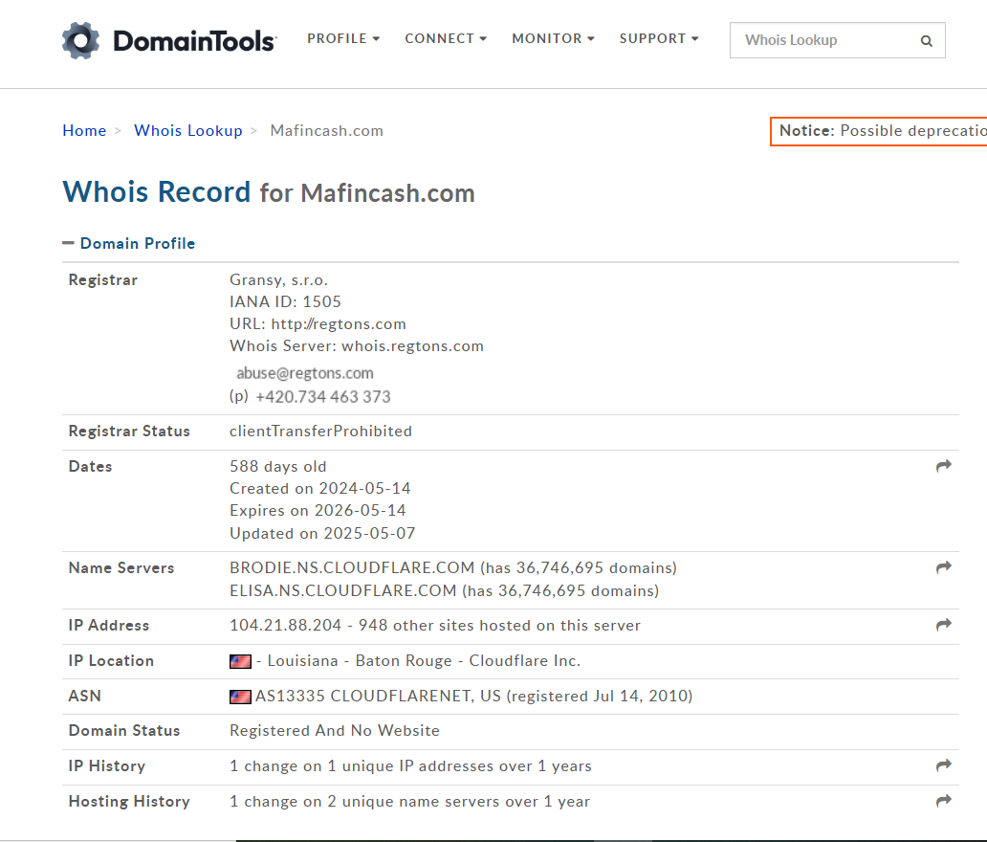Open the PROFILE dropdown menu
Screen dimensions: 987x842
tap(343, 38)
